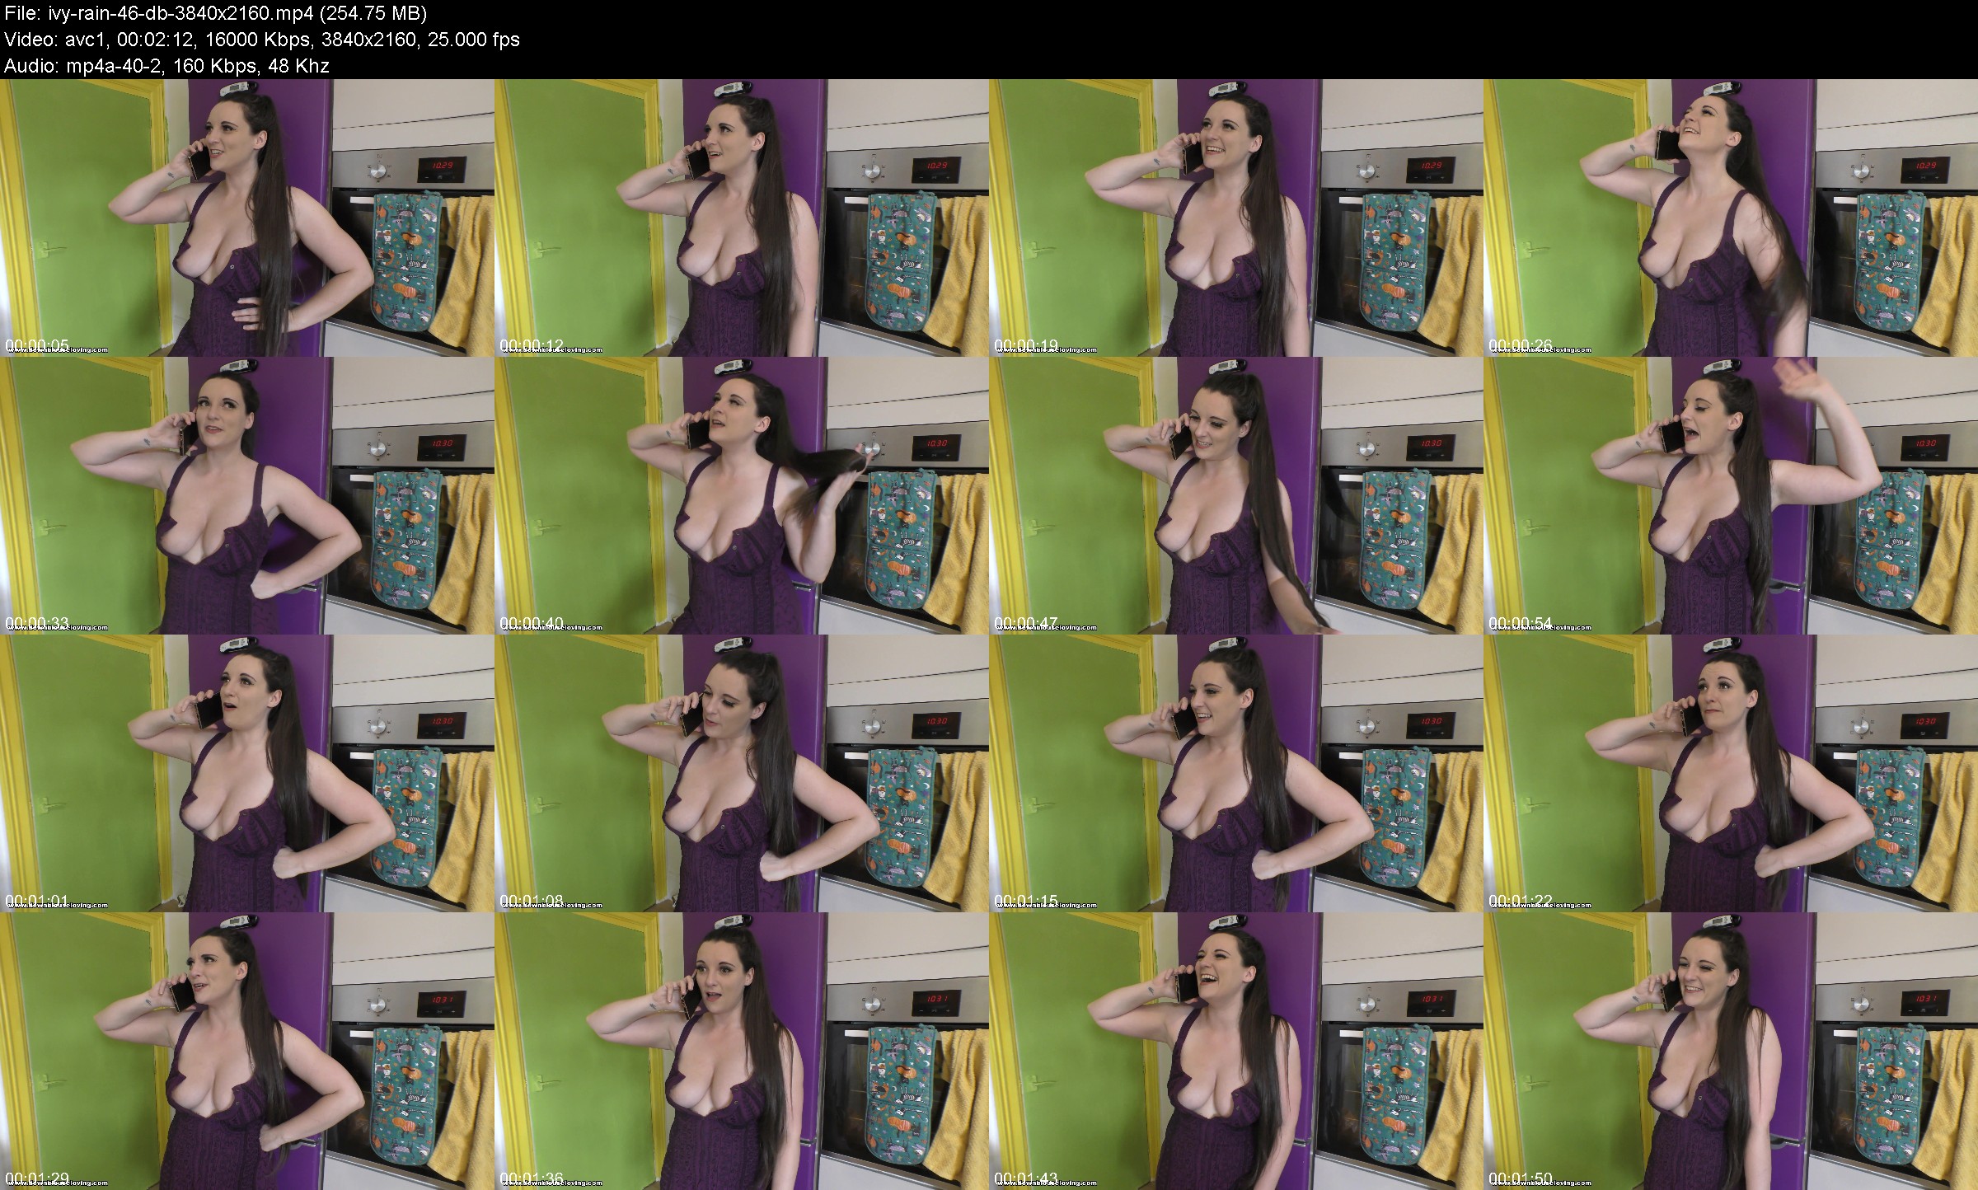This screenshot has width=1978, height=1190.
Task: Open the frame timestamped 00:00:47
Action: tap(1236, 495)
